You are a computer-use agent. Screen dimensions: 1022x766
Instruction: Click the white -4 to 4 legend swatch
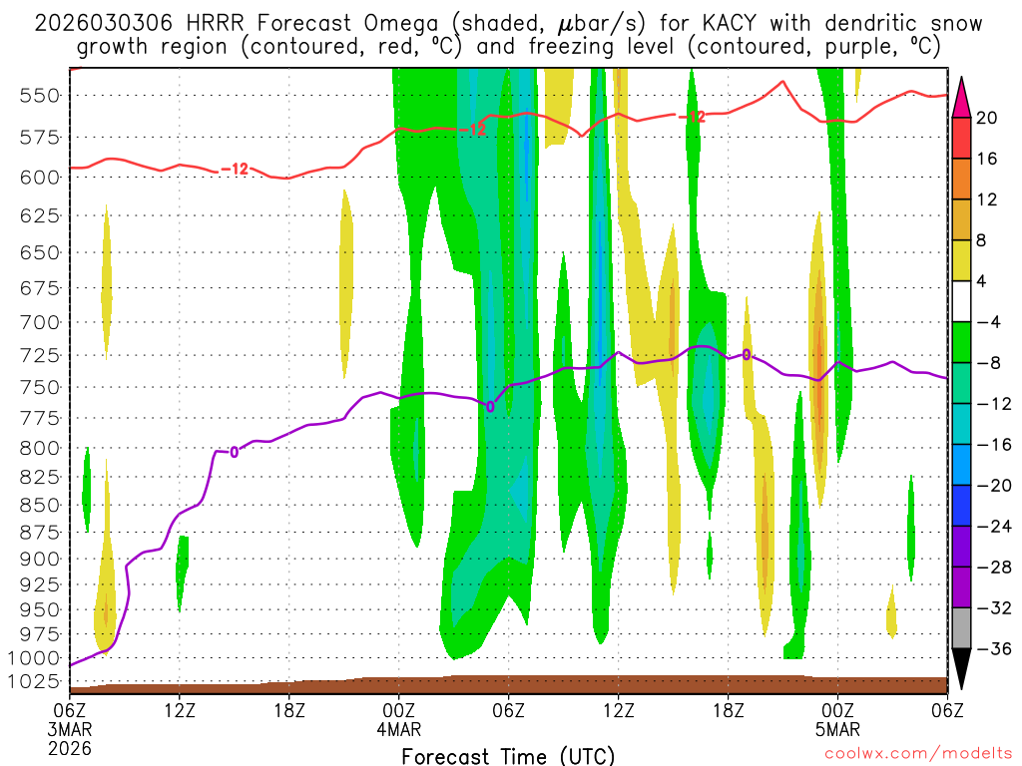click(x=961, y=301)
